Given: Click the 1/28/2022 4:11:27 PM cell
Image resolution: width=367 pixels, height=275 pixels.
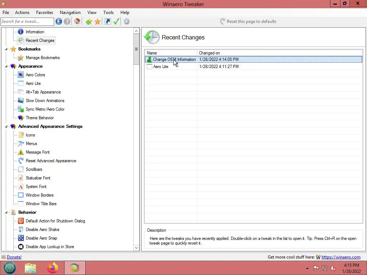Looking at the screenshot, I should point(219,67).
